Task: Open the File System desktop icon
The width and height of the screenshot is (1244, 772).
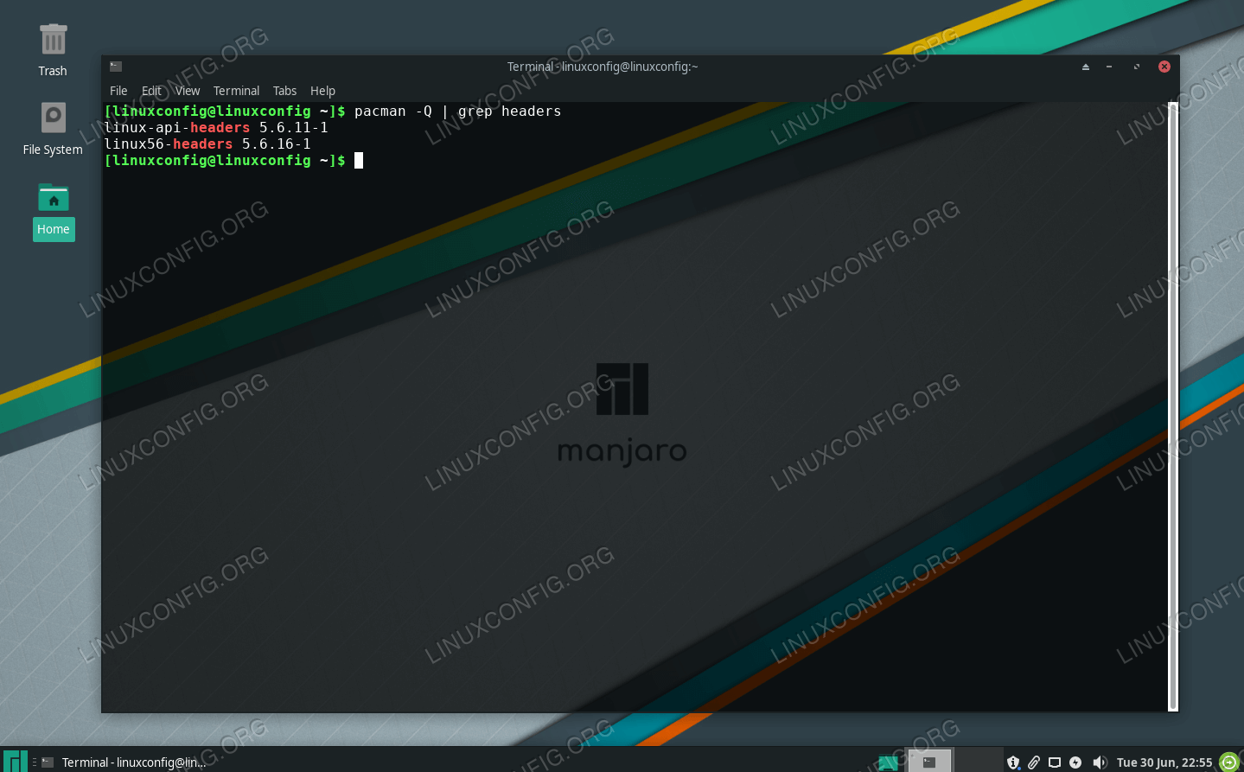Action: (x=53, y=129)
